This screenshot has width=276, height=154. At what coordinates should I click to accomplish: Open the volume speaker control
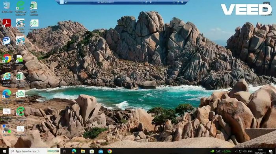click(245, 151)
